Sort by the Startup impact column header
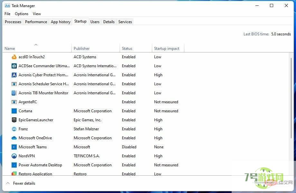The width and height of the screenshot is (296, 193). 168,49
